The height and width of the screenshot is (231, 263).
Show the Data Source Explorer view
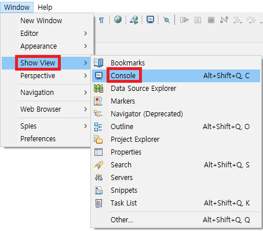click(176, 89)
